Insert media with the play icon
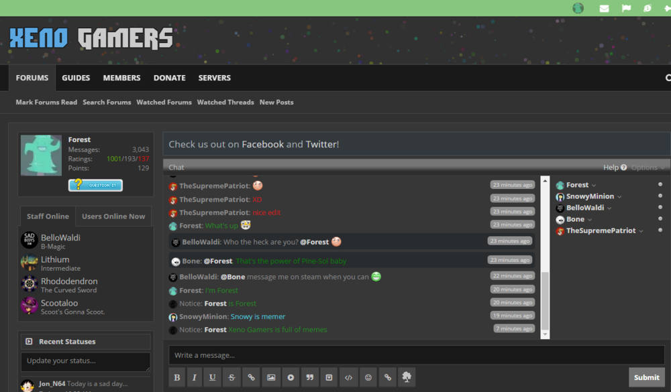Viewport: 671px width, 392px height. [x=291, y=377]
